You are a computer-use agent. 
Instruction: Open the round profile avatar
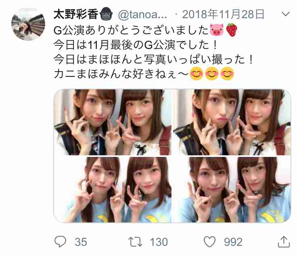click(28, 24)
